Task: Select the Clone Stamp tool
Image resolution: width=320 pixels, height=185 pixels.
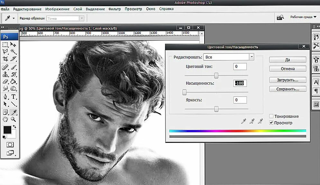Action: tap(5, 74)
